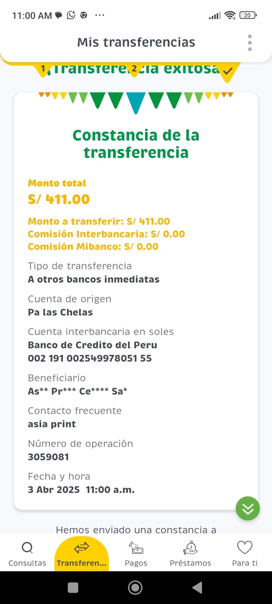Open the three-dot overflow menu

pyautogui.click(x=250, y=43)
